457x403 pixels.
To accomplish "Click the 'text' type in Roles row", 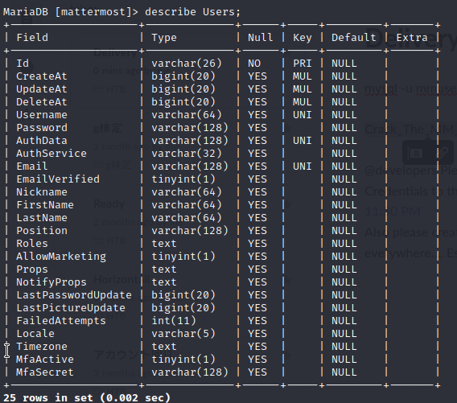I will [164, 243].
